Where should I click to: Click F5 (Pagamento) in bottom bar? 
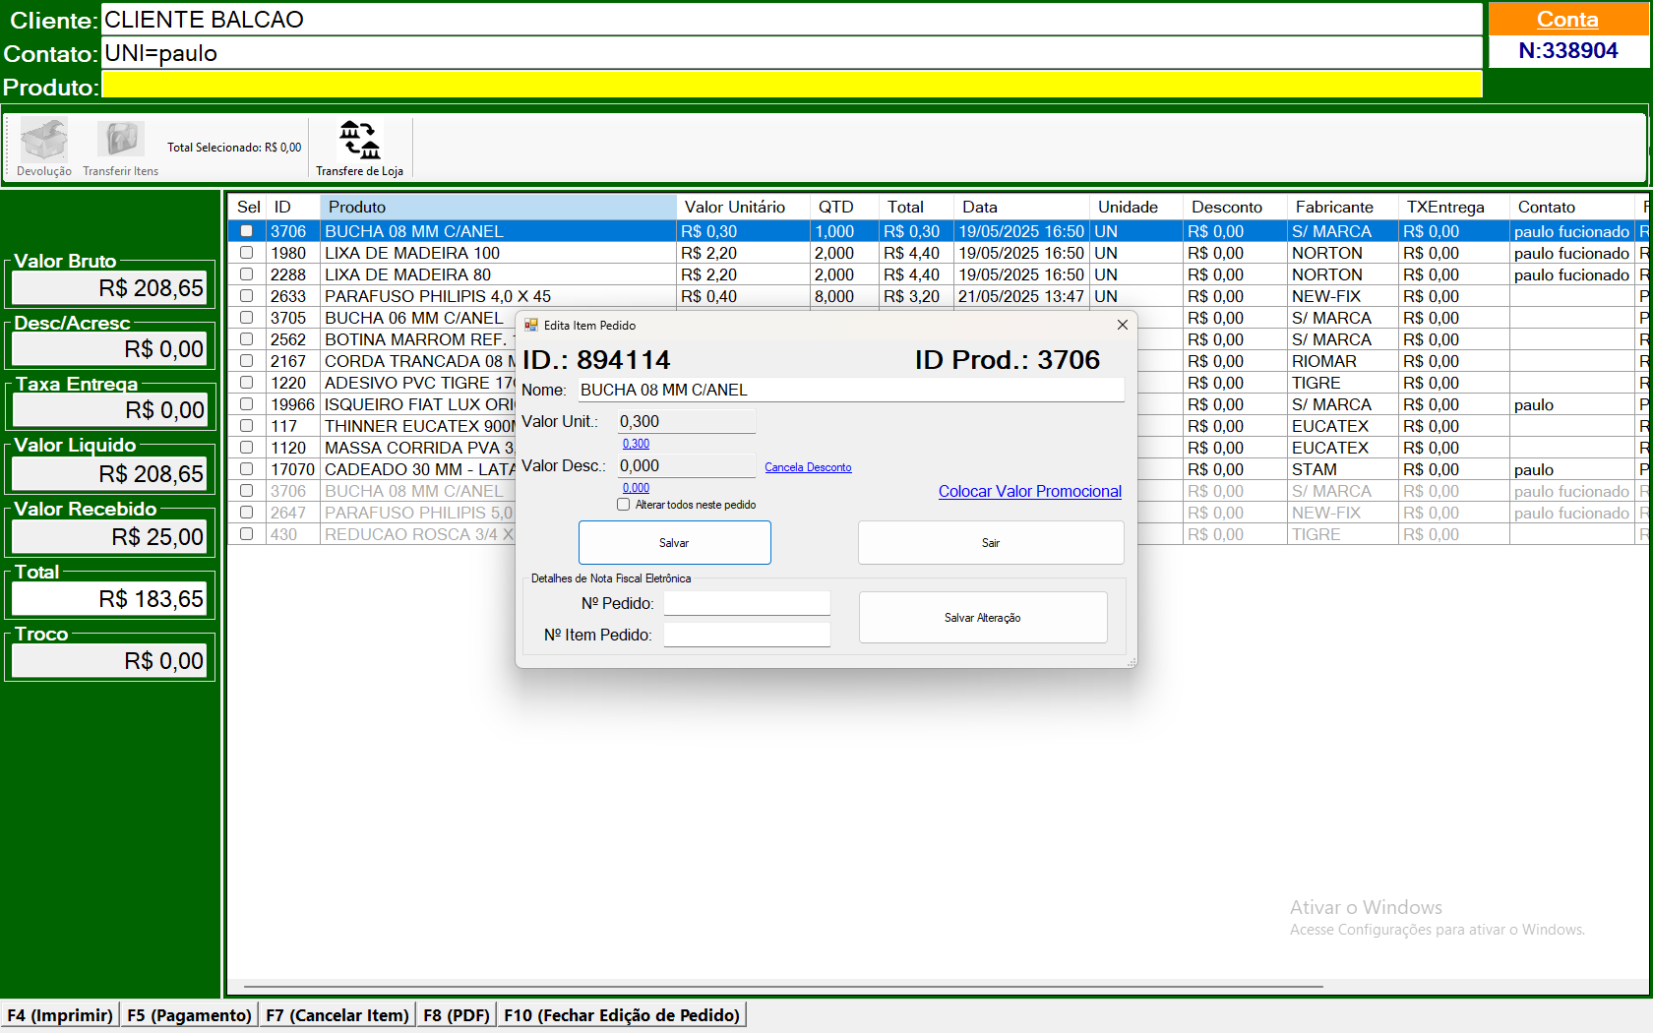pyautogui.click(x=189, y=1015)
